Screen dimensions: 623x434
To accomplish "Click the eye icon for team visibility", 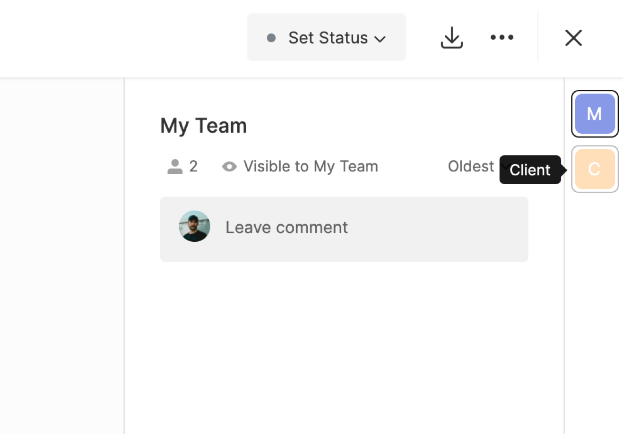I will pyautogui.click(x=229, y=166).
